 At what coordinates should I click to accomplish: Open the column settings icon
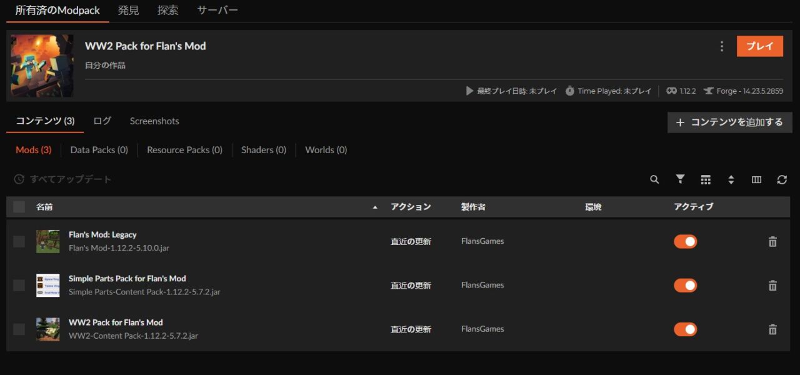756,179
